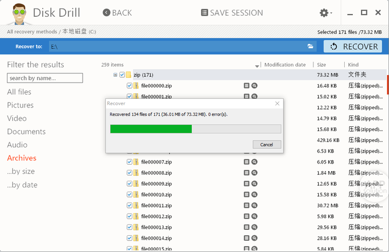Open the ...by size filter
This screenshot has height=252, width=389.
point(21,172)
